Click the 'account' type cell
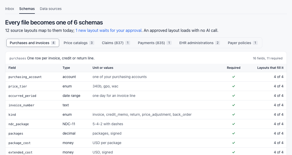This screenshot has width=292, height=155. (x=69, y=77)
